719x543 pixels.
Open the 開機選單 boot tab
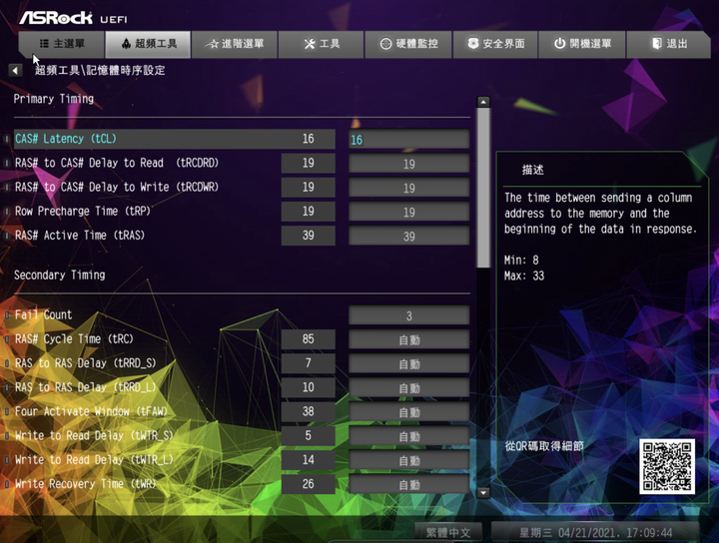582,44
